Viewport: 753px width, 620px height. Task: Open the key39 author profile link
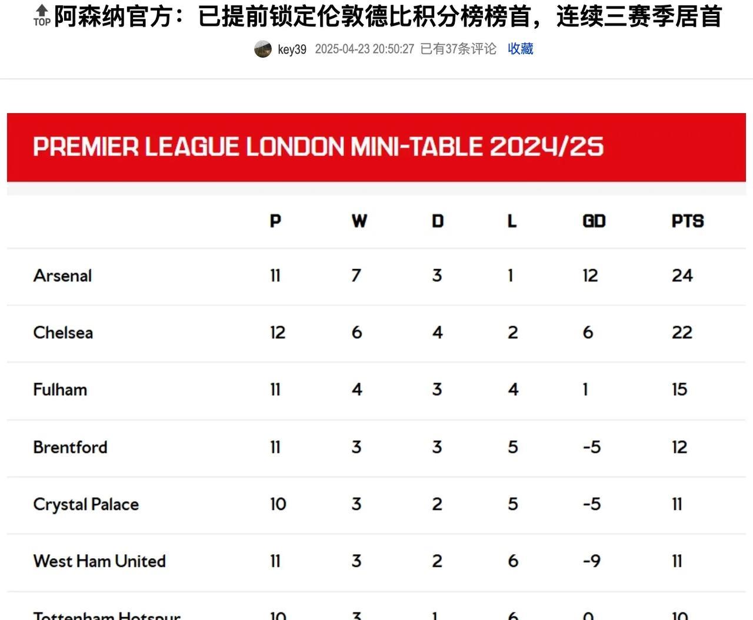coord(292,49)
